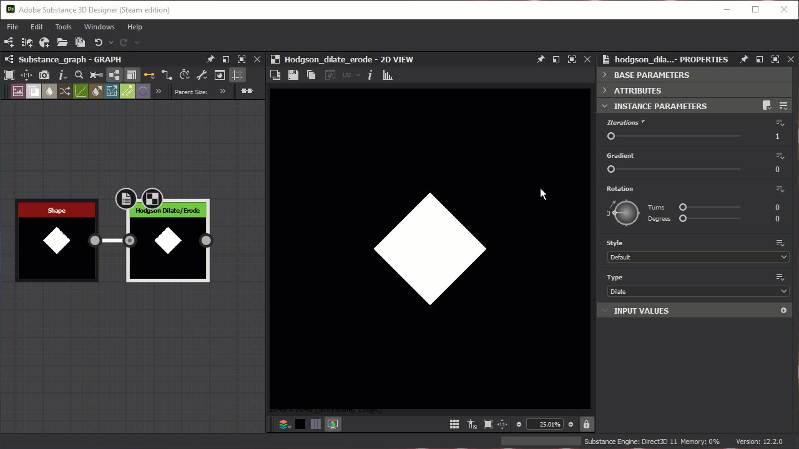The height and width of the screenshot is (449, 799).
Task: Add a Bitmap node from toolbar
Action: click(18, 91)
